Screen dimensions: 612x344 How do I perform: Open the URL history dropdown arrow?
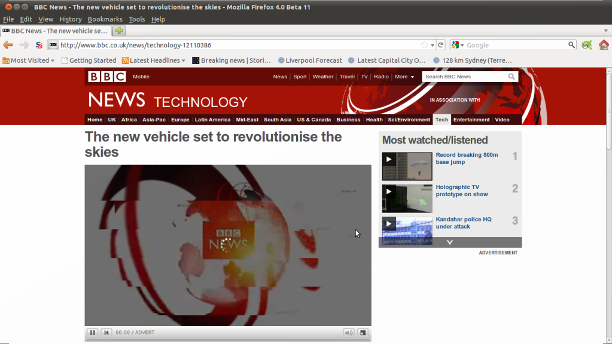pyautogui.click(x=433, y=45)
